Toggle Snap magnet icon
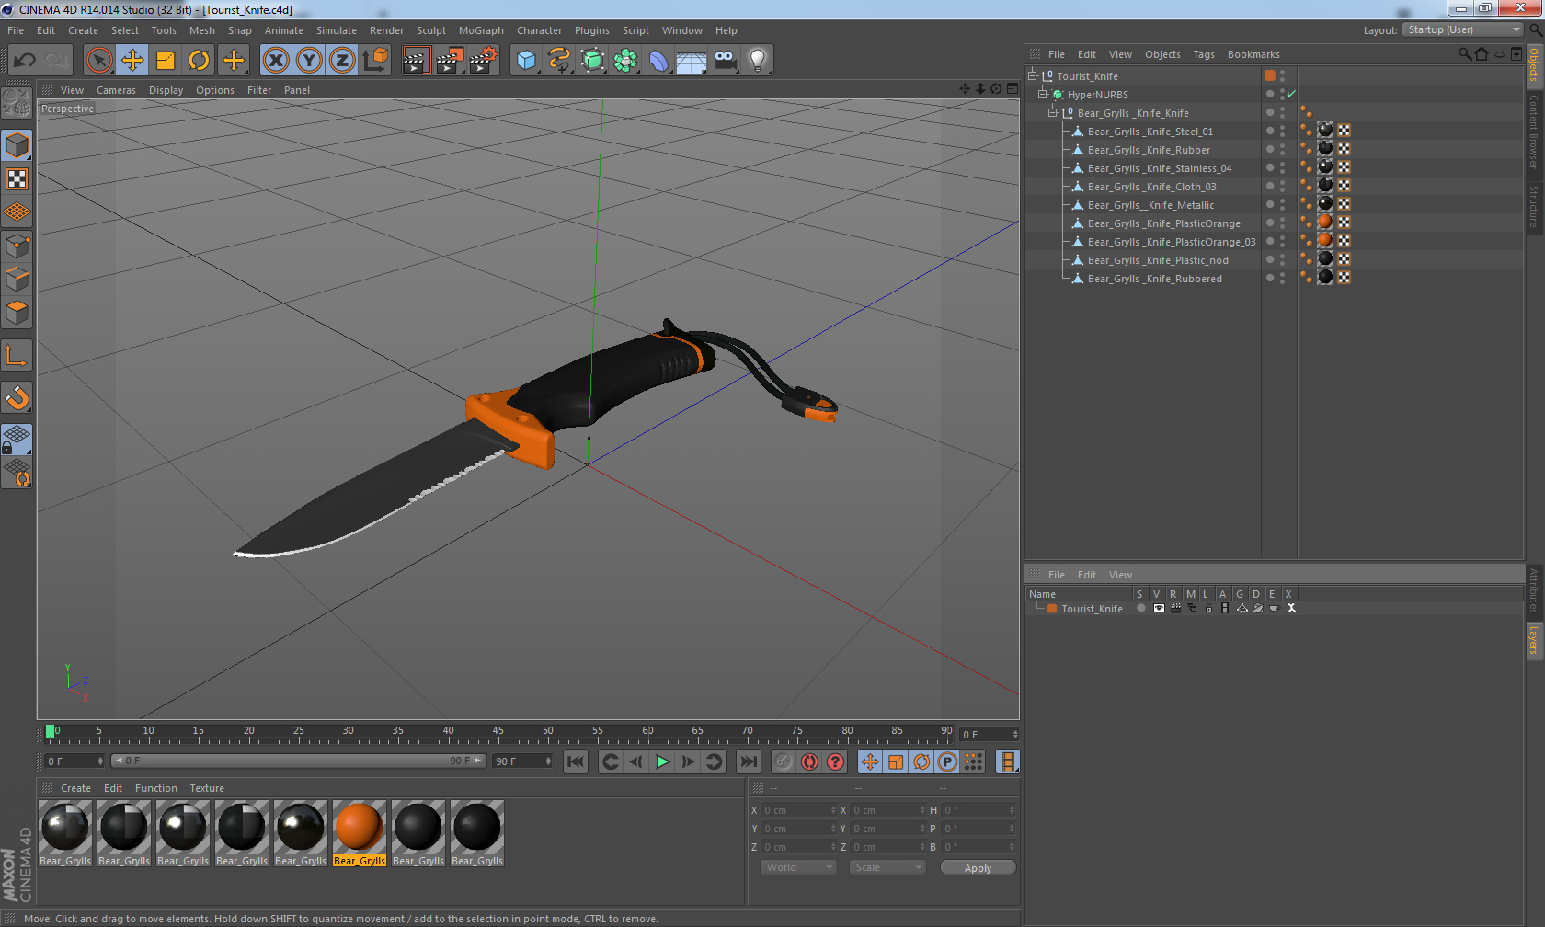Screen dimensions: 1545x927 [17, 397]
